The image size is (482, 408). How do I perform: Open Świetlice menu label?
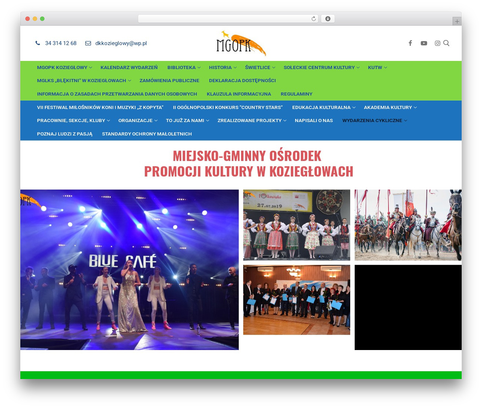pos(258,67)
